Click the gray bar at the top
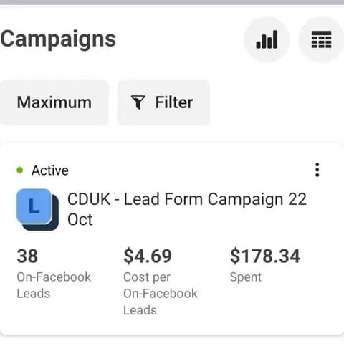344x346 pixels. (172, 2)
